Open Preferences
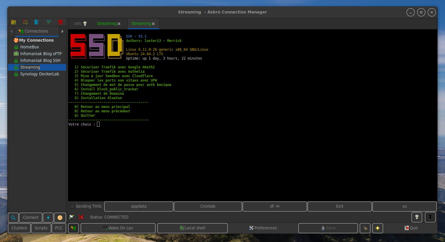The width and height of the screenshot is (445, 242). [263, 228]
